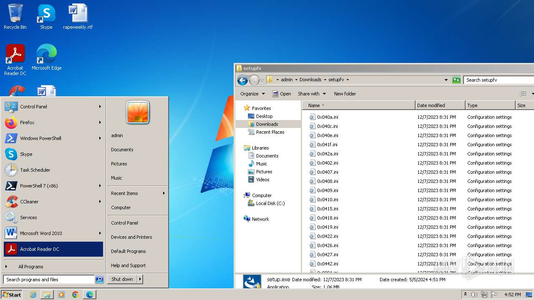The image size is (534, 300).
Task: Click the Open button in Explorer toolbar
Action: click(282, 94)
